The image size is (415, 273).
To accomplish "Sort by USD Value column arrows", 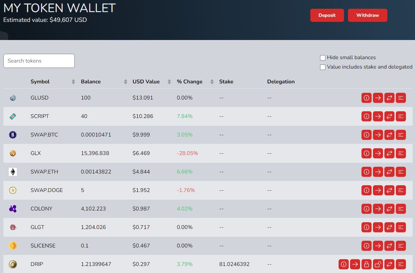I will point(169,82).
